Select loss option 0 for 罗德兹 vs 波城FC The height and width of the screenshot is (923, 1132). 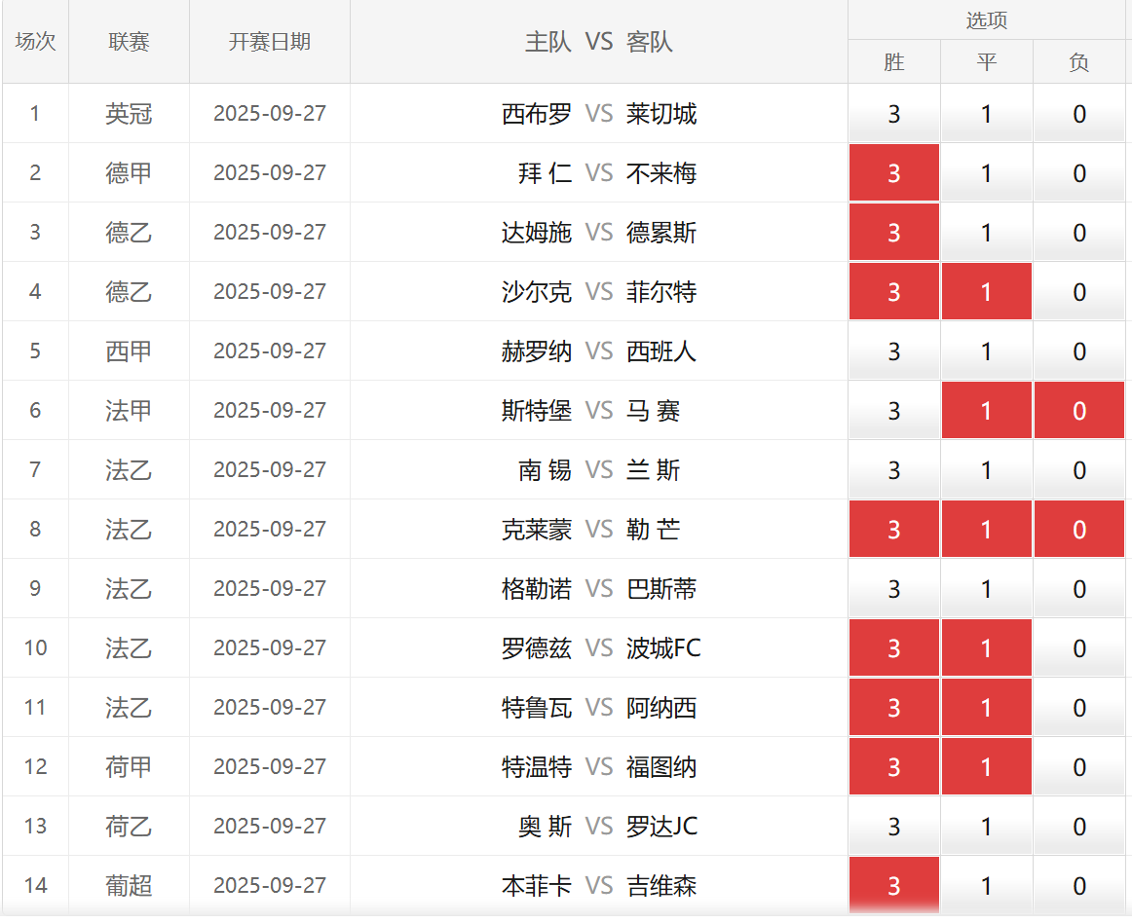(x=1078, y=648)
